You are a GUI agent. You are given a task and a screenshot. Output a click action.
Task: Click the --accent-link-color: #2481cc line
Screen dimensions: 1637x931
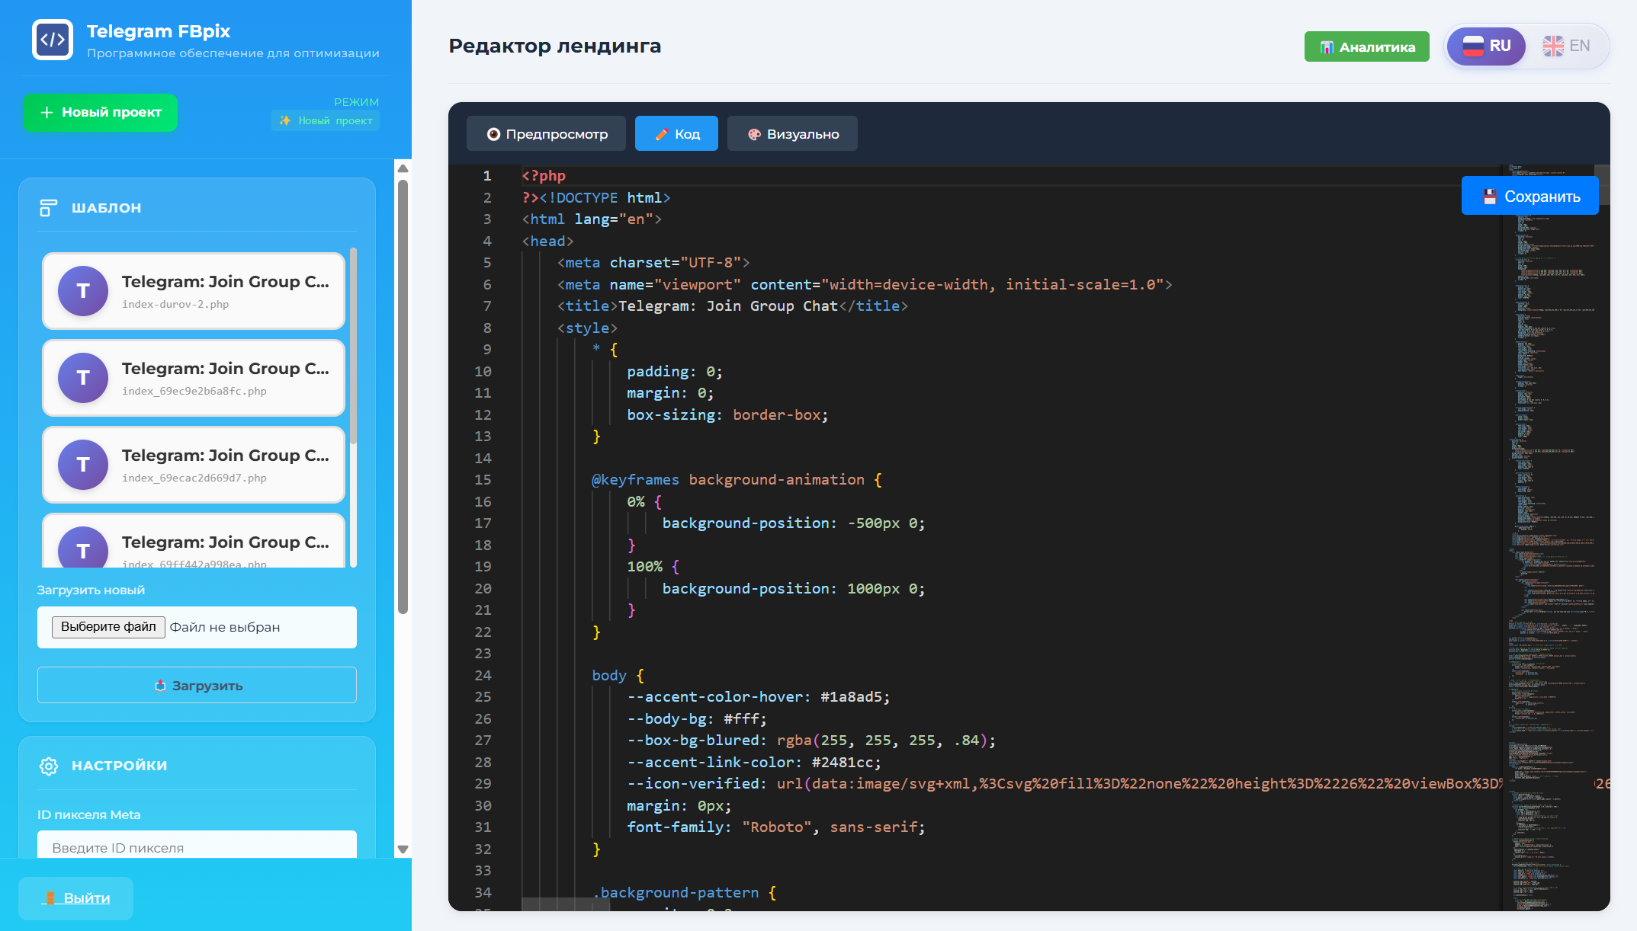click(754, 763)
